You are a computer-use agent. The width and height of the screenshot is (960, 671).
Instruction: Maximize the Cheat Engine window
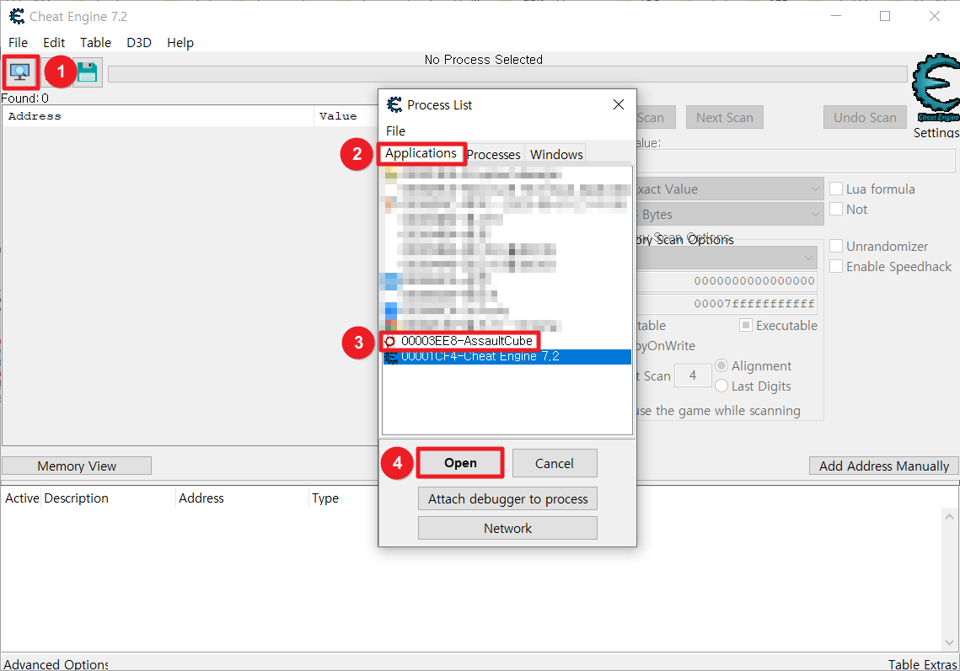885,17
